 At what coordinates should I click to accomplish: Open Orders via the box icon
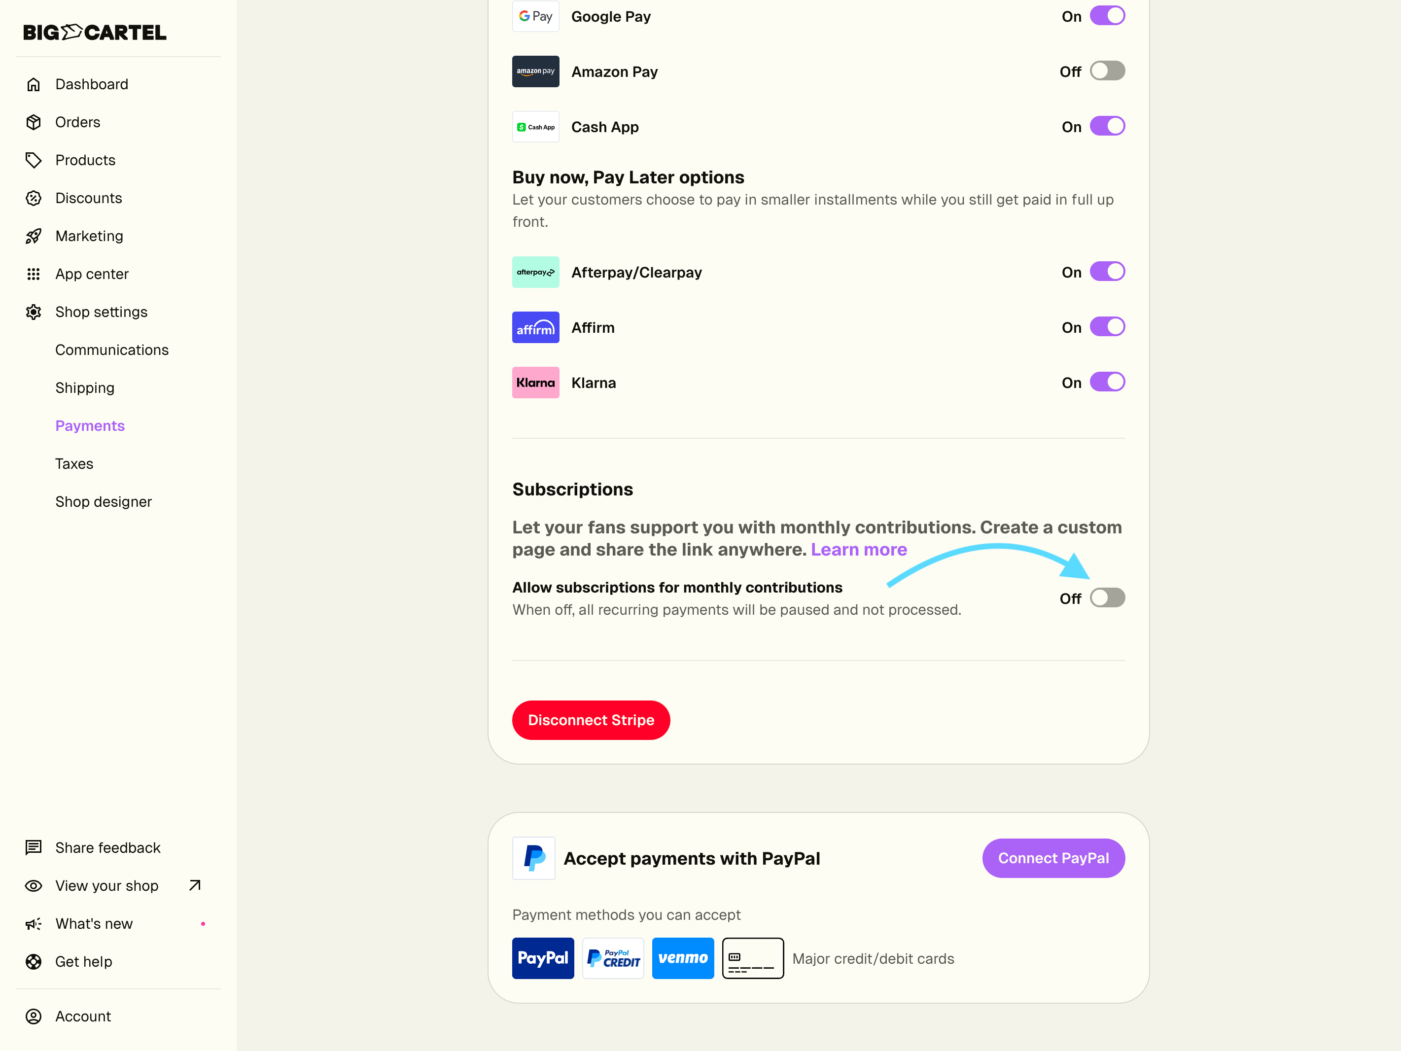tap(34, 122)
